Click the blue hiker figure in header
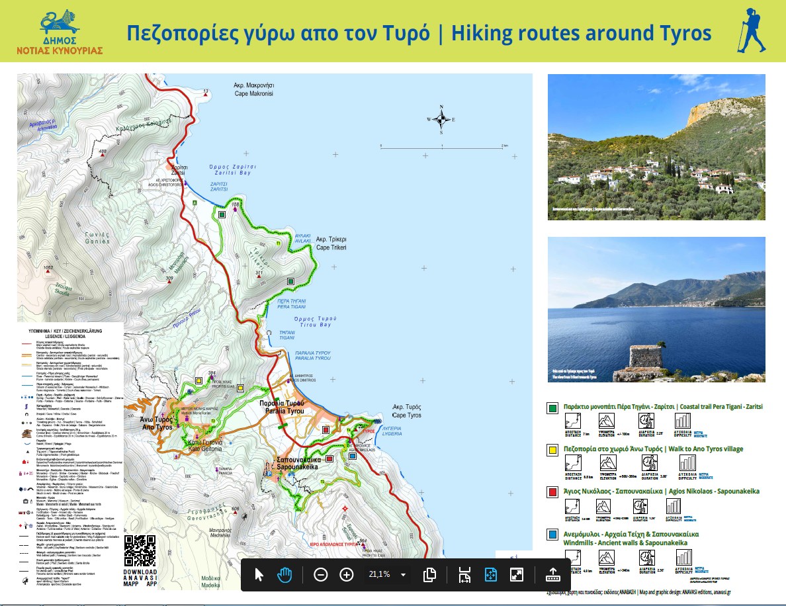 click(750, 30)
